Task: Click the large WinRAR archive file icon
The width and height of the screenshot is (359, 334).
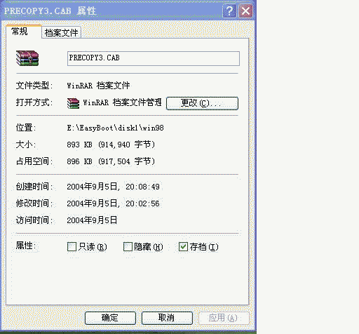Action: click(27, 58)
